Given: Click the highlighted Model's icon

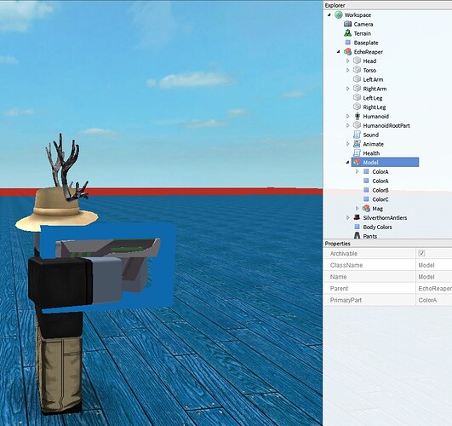Looking at the screenshot, I should pyautogui.click(x=358, y=162).
